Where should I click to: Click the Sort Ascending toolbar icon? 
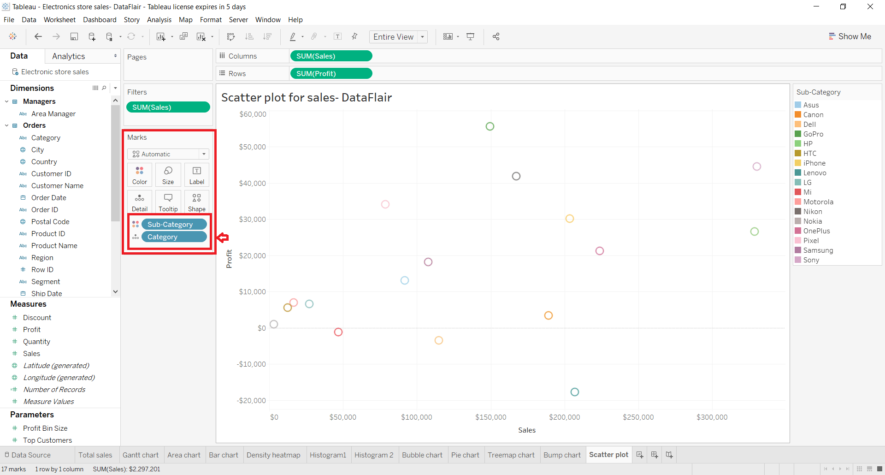click(249, 36)
